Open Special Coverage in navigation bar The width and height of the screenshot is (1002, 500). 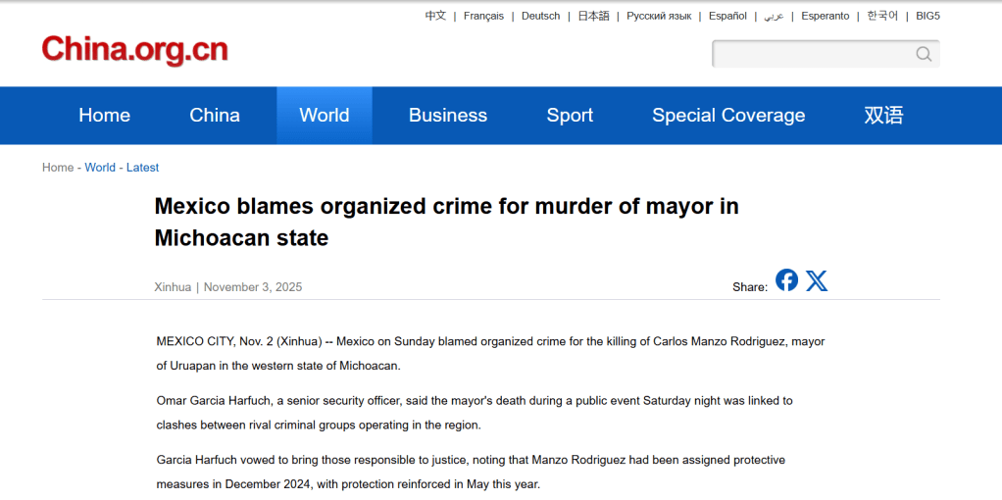(728, 116)
